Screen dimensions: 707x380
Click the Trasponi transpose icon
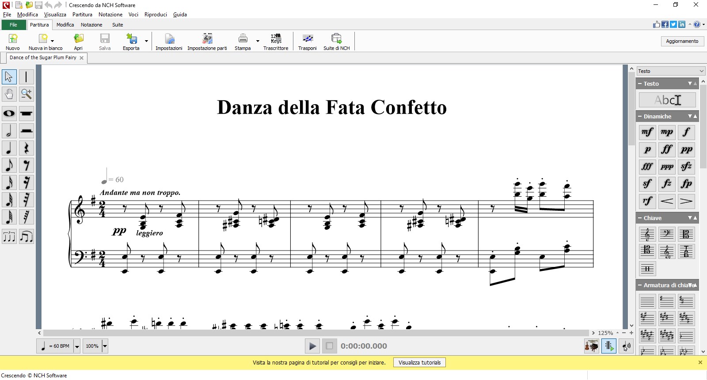[308, 42]
